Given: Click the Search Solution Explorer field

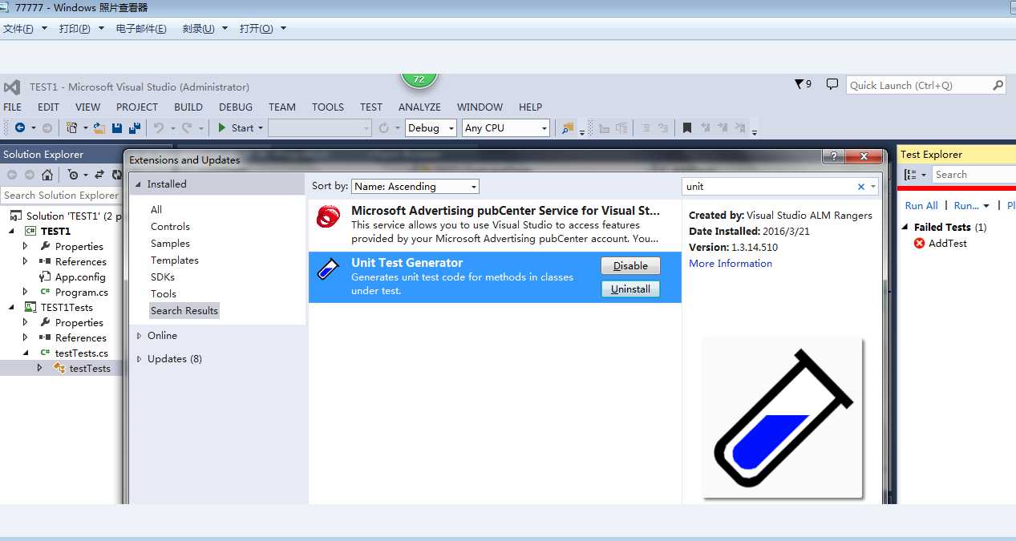Looking at the screenshot, I should pos(61,195).
